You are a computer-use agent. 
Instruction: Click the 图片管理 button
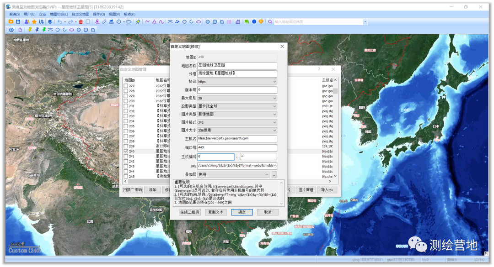306,190
